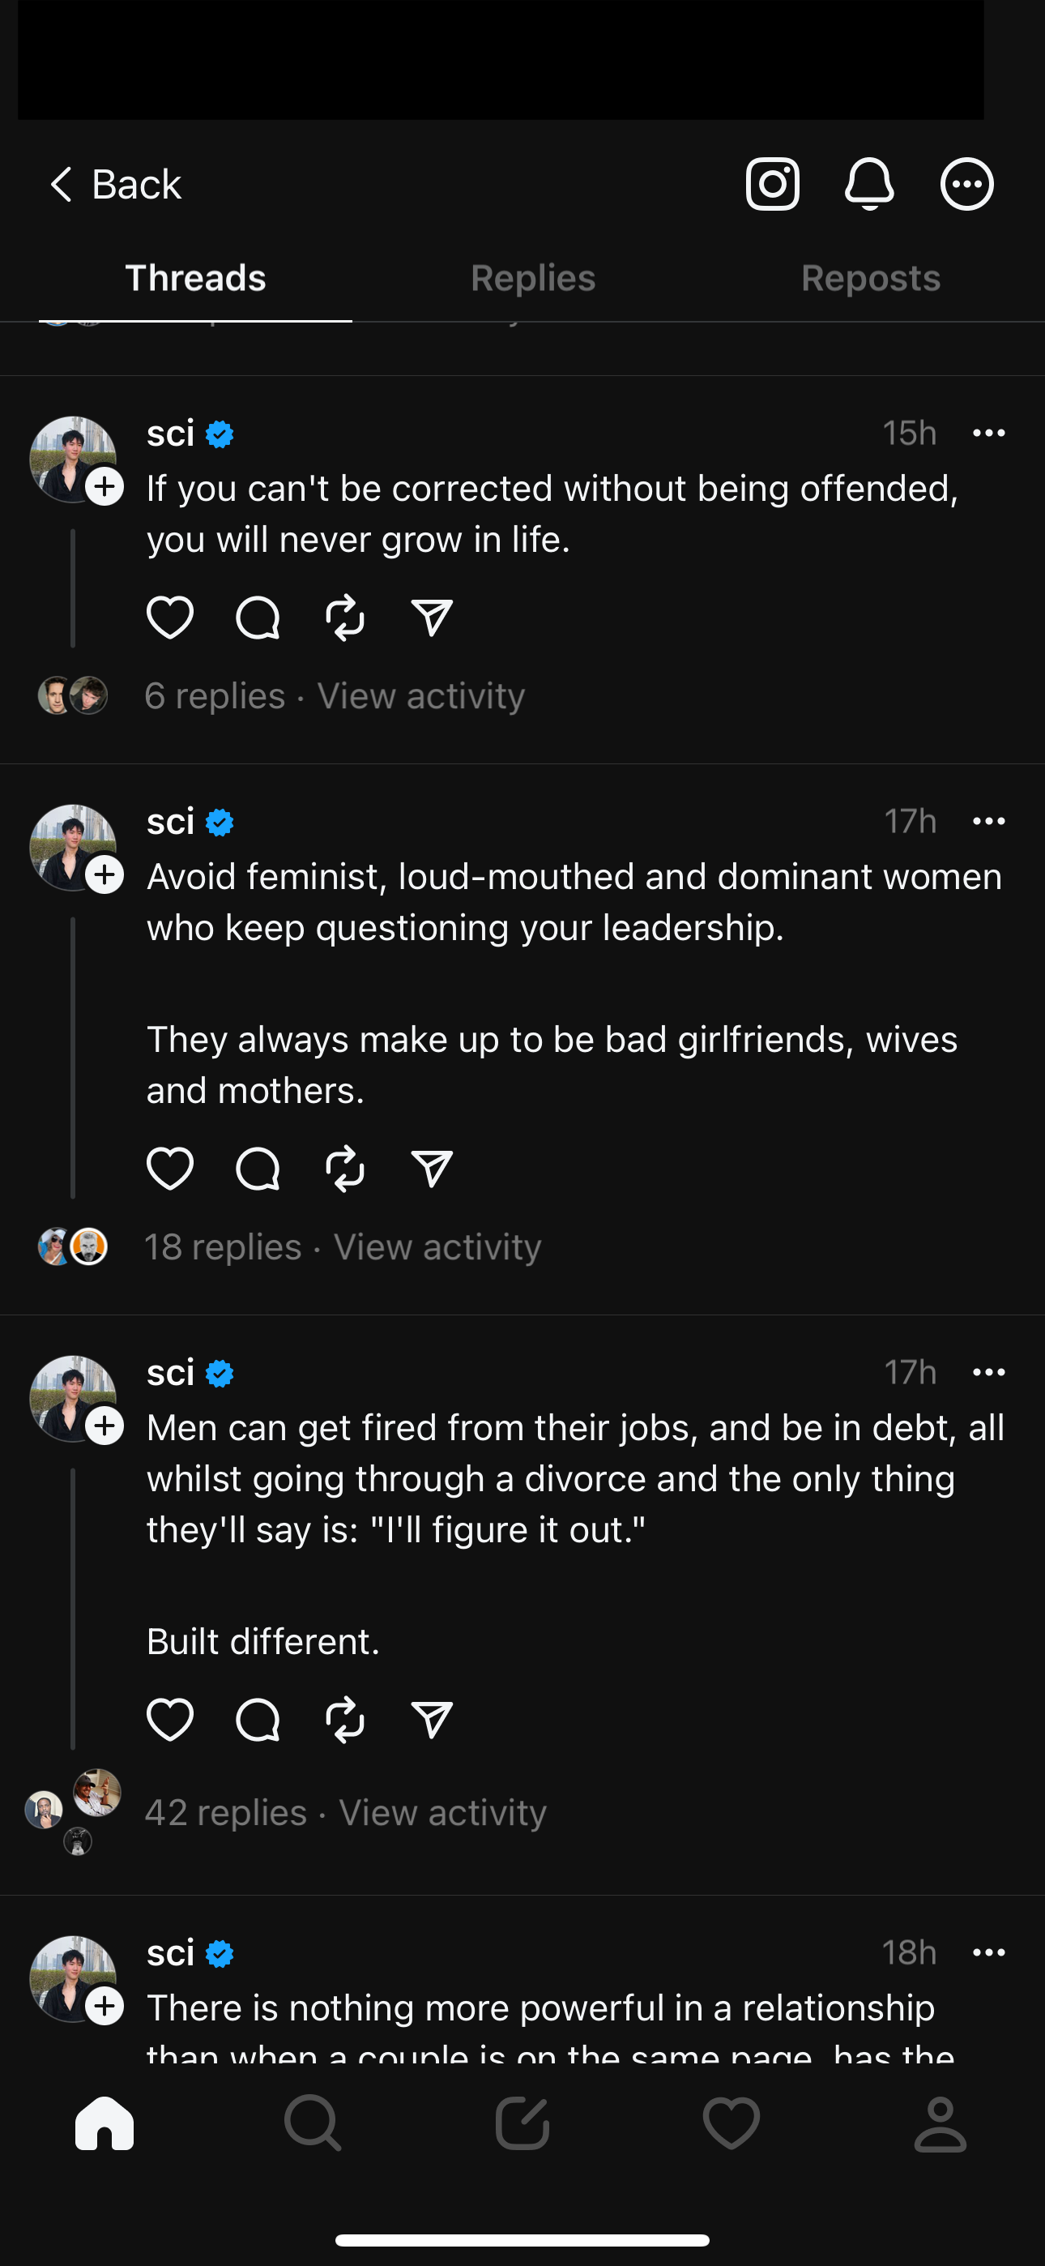Open more options for the 15h post
Screen dimensions: 1045x2266
point(989,433)
